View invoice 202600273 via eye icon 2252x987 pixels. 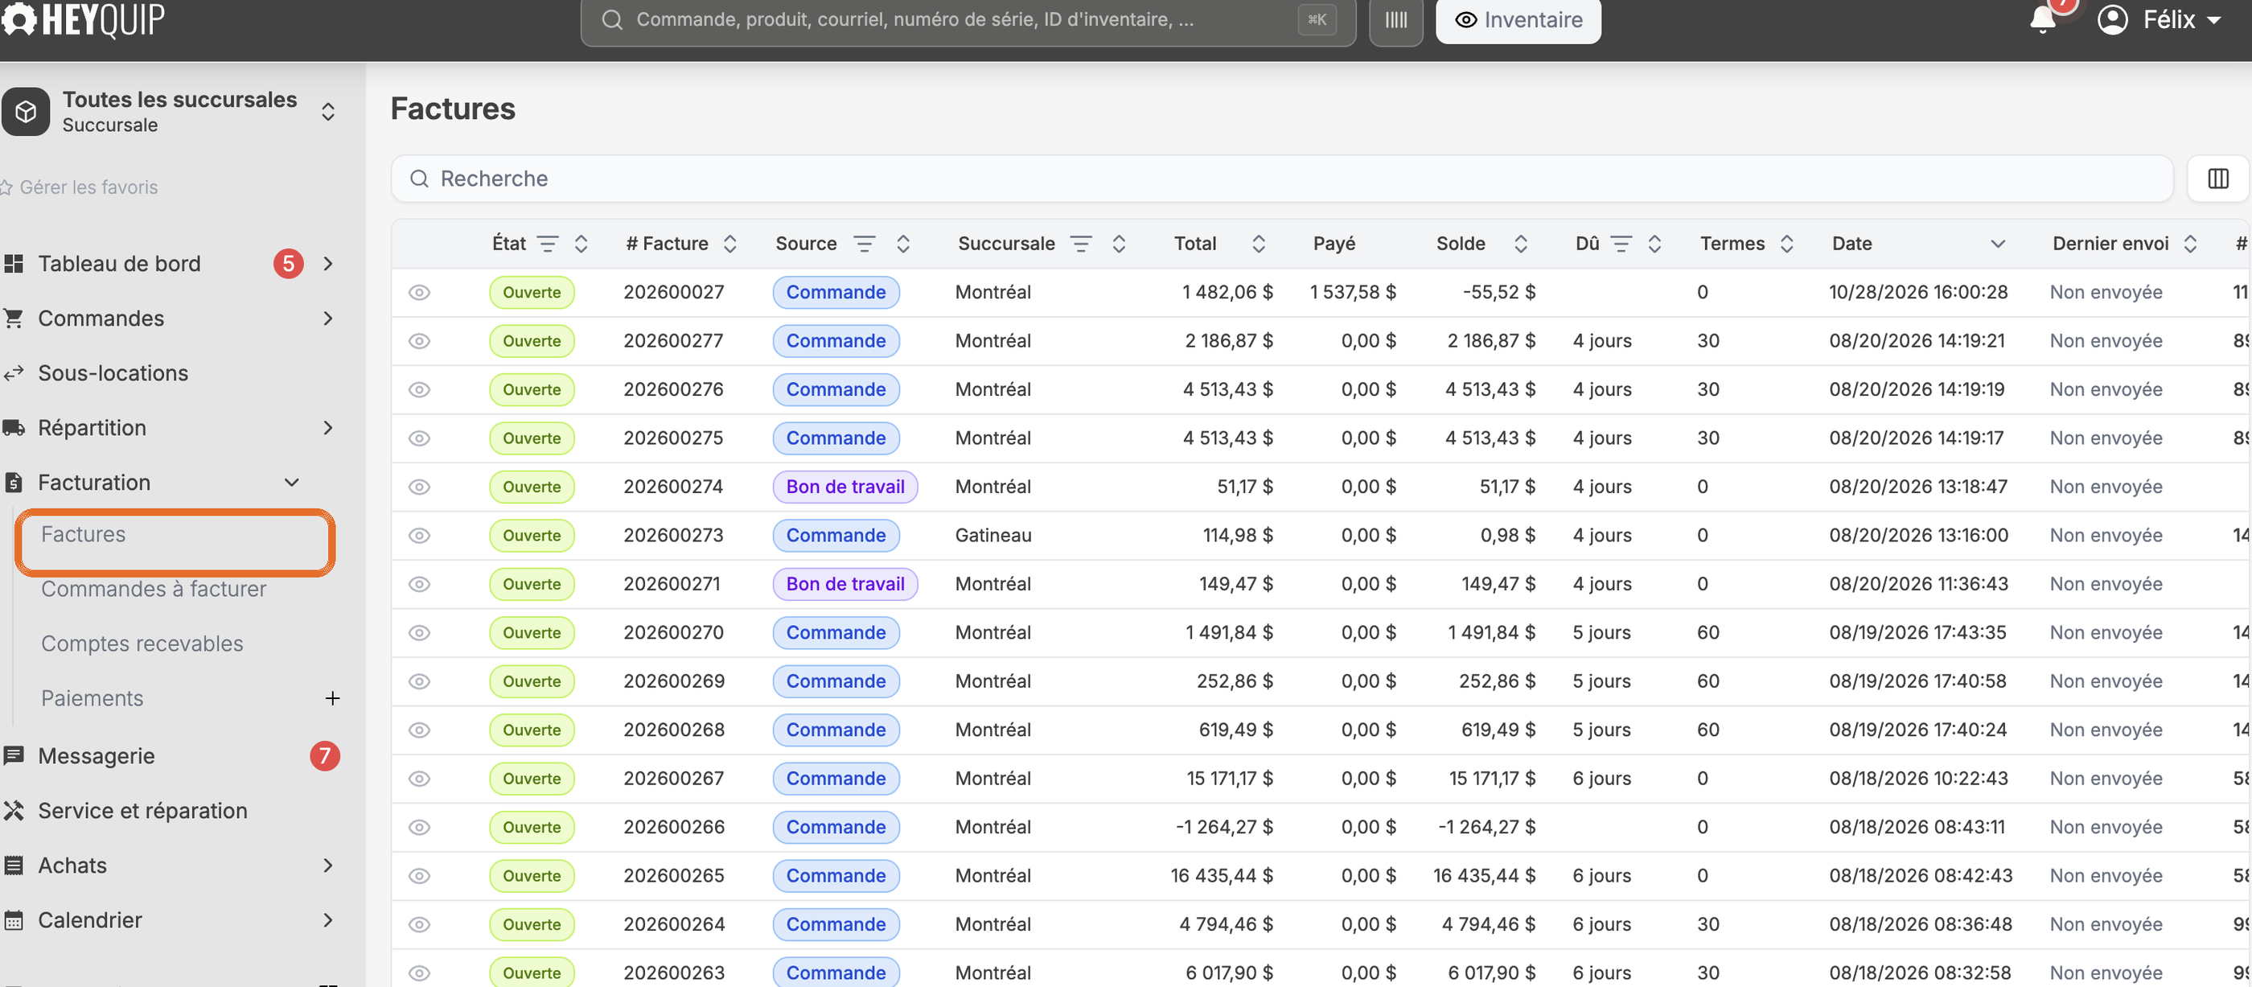[x=419, y=536]
